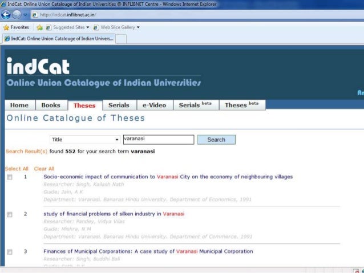
Task: Open the e-Video tab
Action: click(x=155, y=105)
